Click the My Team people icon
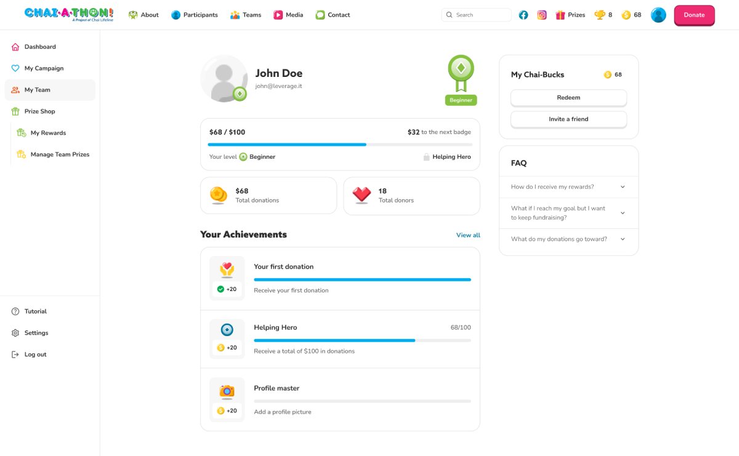Image resolution: width=739 pixels, height=456 pixels. [x=15, y=90]
